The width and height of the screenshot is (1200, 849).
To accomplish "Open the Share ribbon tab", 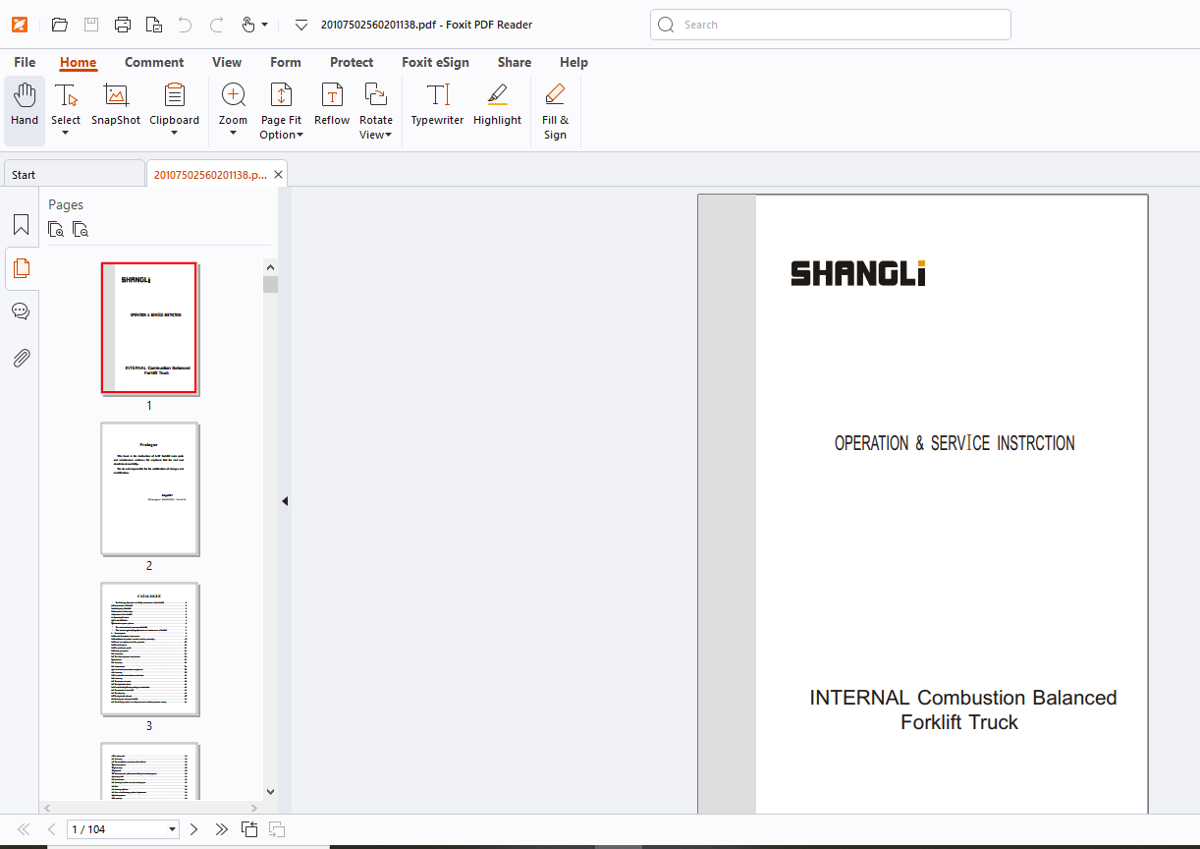I will coord(515,62).
